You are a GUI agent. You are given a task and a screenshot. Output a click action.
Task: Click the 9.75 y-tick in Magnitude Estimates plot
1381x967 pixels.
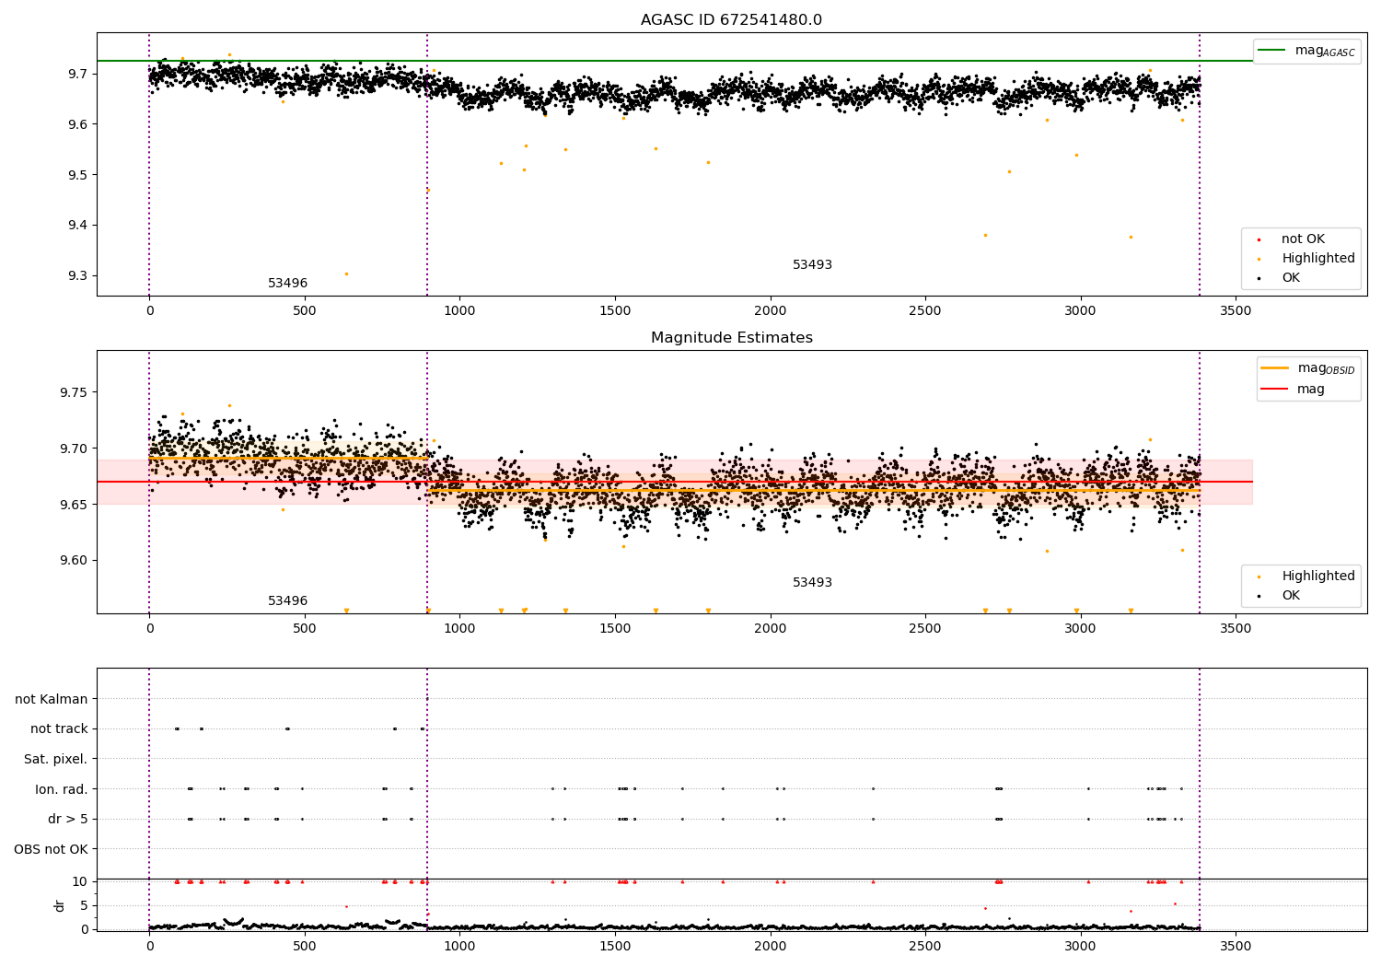click(75, 392)
